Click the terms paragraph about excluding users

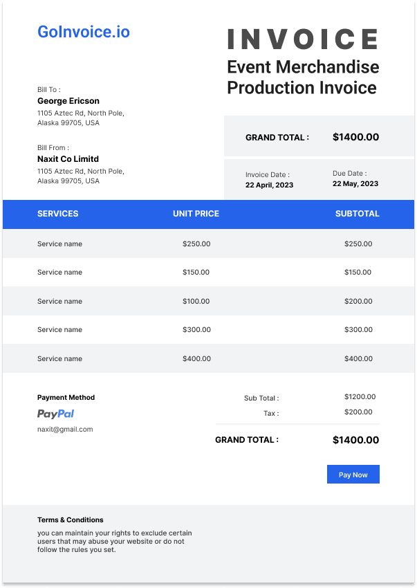point(115,542)
